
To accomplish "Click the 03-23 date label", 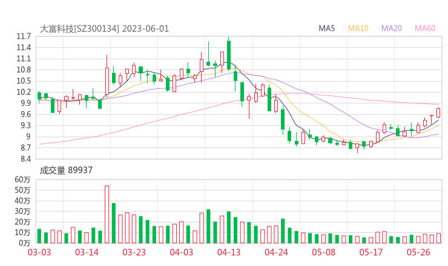I will 134,252.
